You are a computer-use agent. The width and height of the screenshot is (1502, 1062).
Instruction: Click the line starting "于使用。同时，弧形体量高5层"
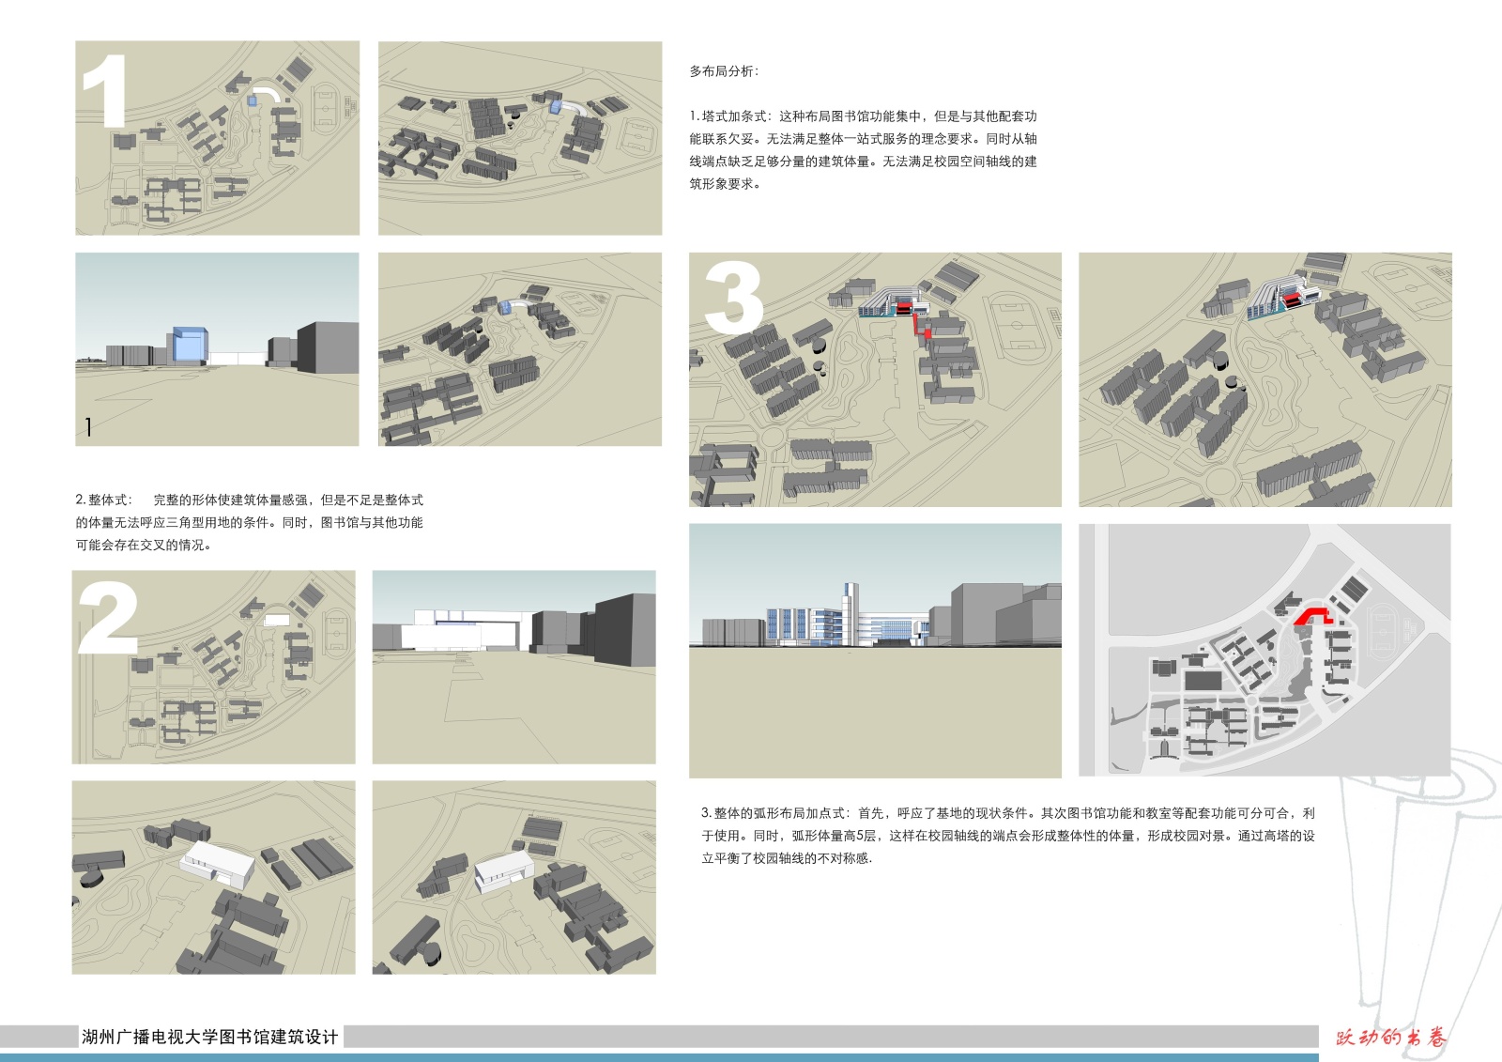(1008, 836)
